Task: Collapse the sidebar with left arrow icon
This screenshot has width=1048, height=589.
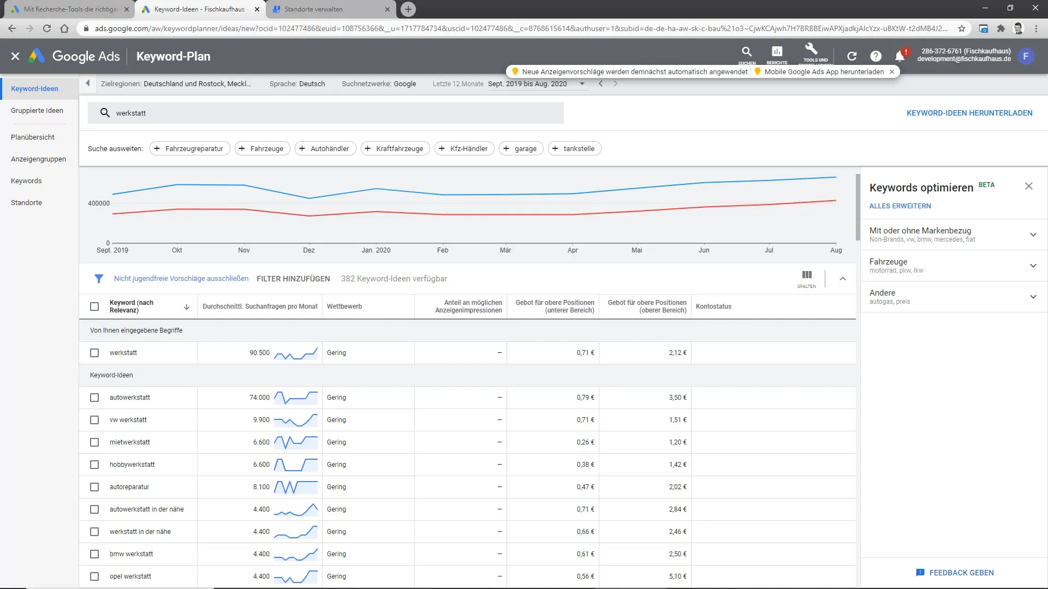Action: pyautogui.click(x=88, y=83)
